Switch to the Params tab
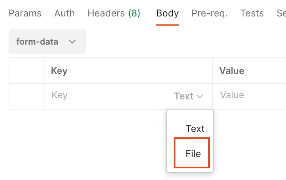 pos(25,13)
